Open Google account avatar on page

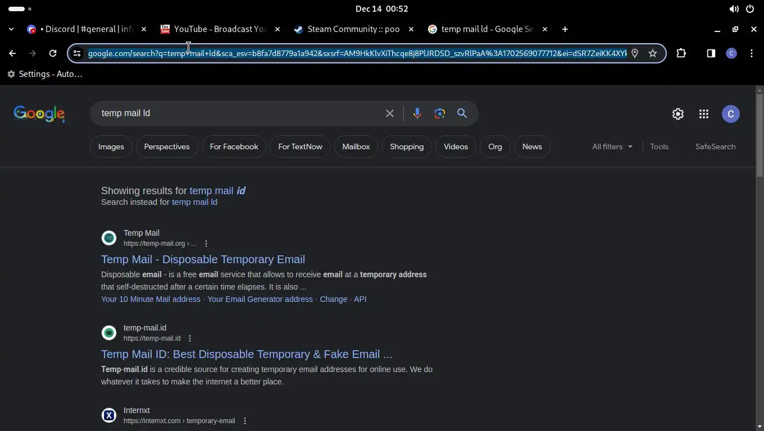click(x=731, y=114)
